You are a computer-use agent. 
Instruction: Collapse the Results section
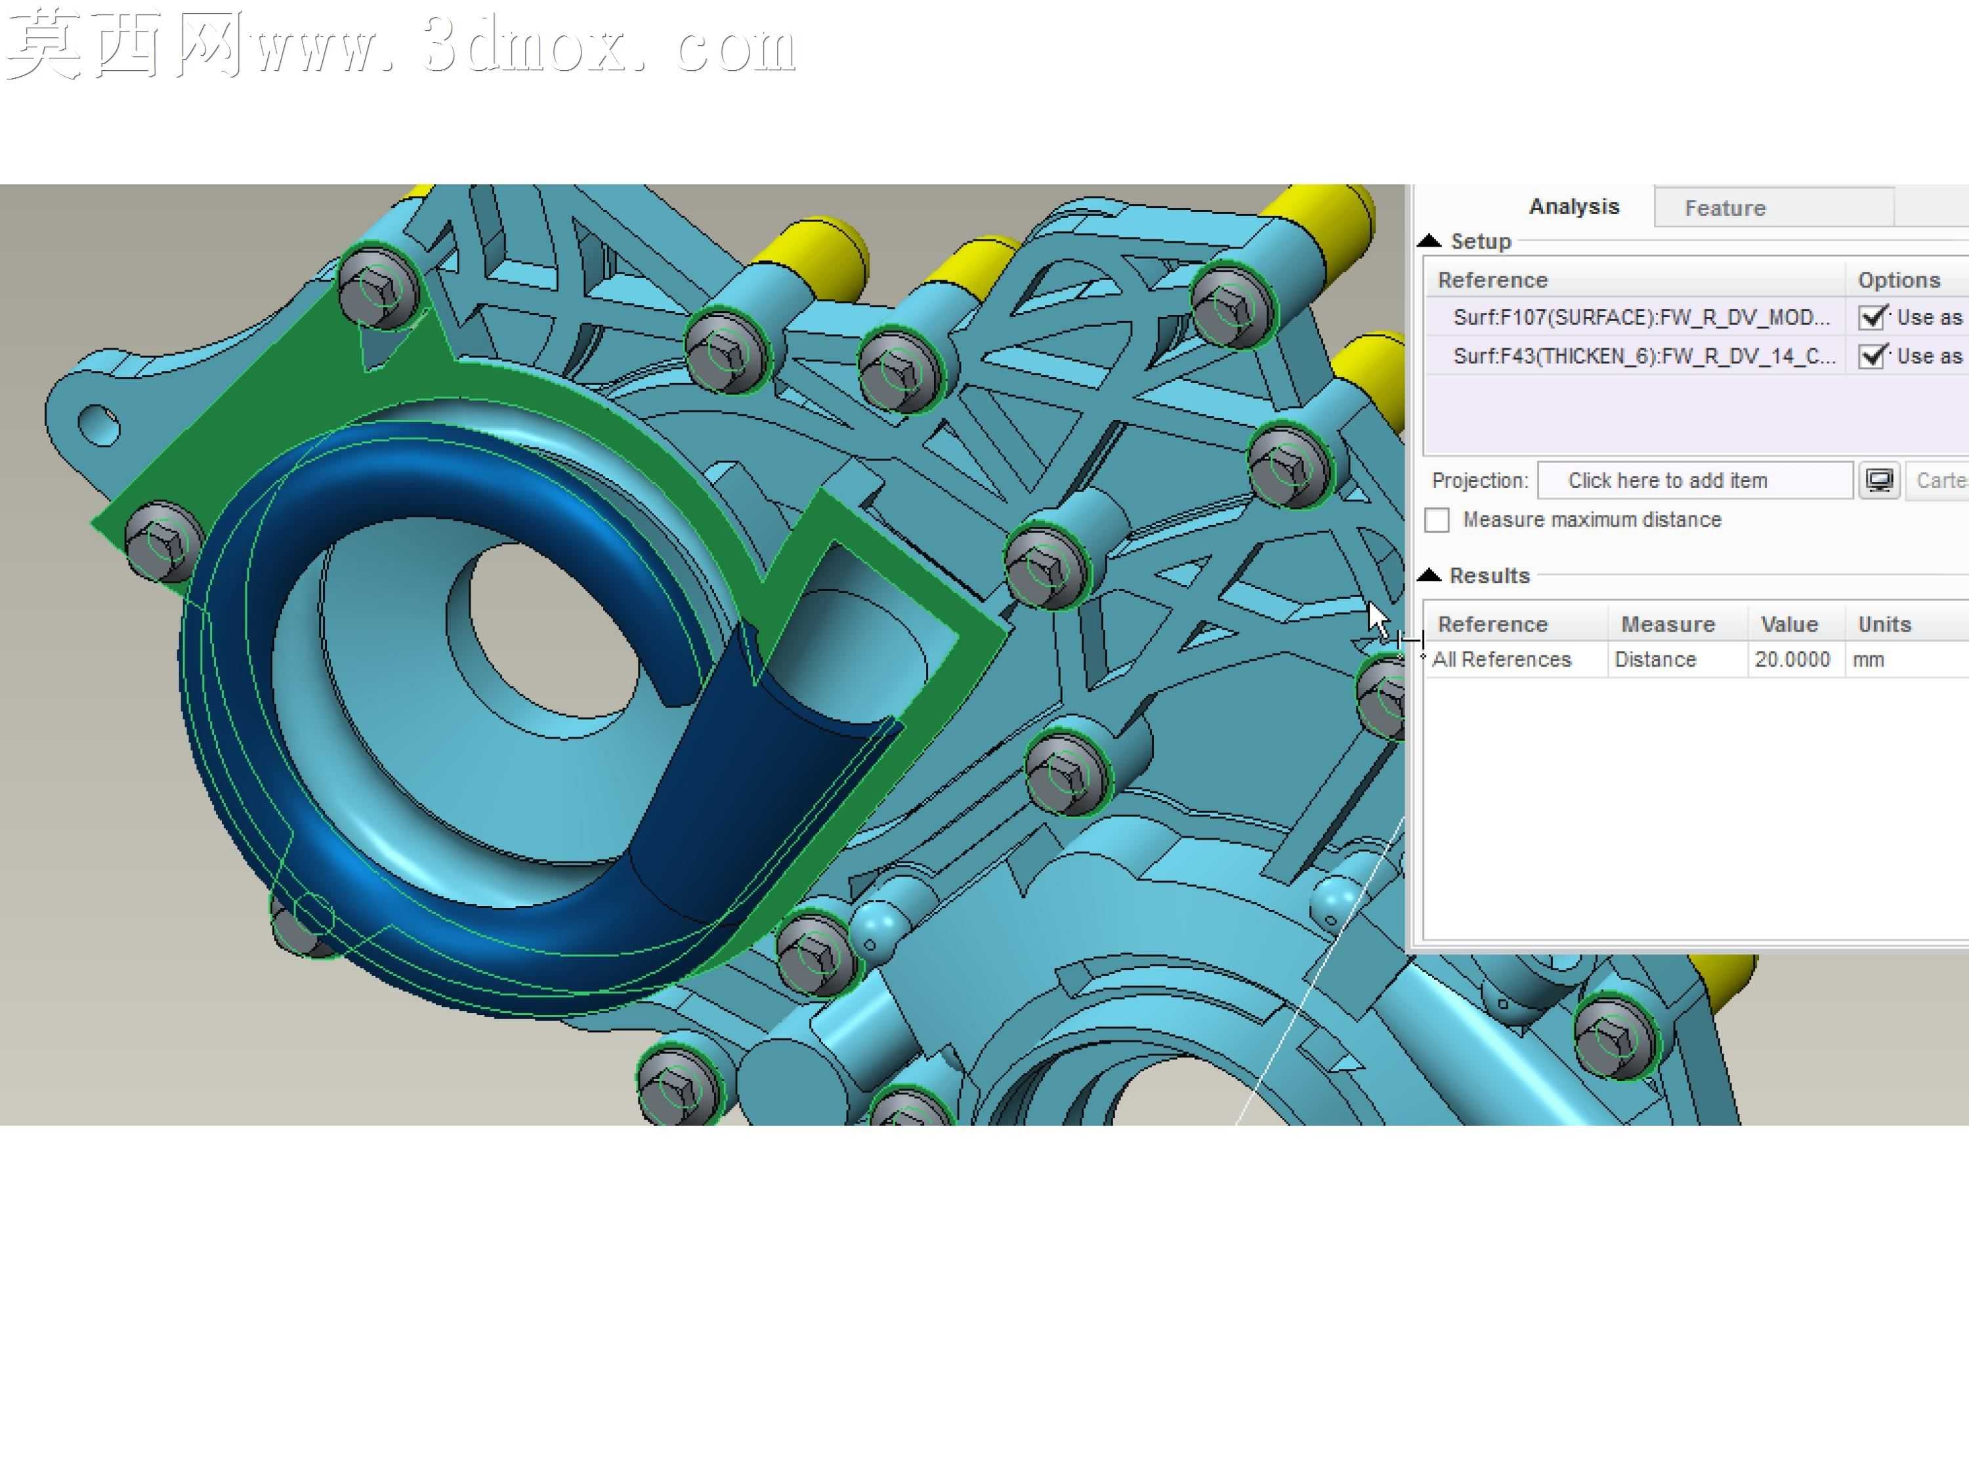[1429, 575]
